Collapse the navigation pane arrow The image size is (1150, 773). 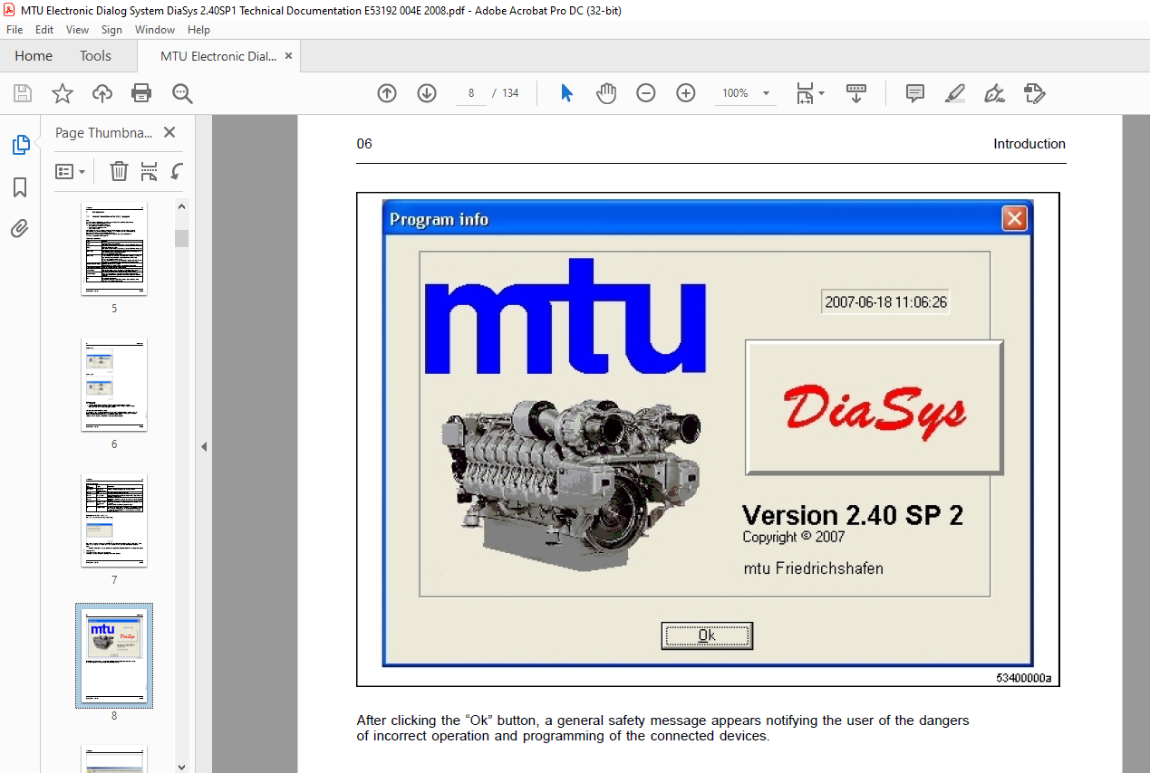tap(204, 446)
